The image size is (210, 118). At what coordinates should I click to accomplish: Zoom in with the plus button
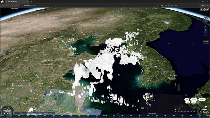(206, 26)
